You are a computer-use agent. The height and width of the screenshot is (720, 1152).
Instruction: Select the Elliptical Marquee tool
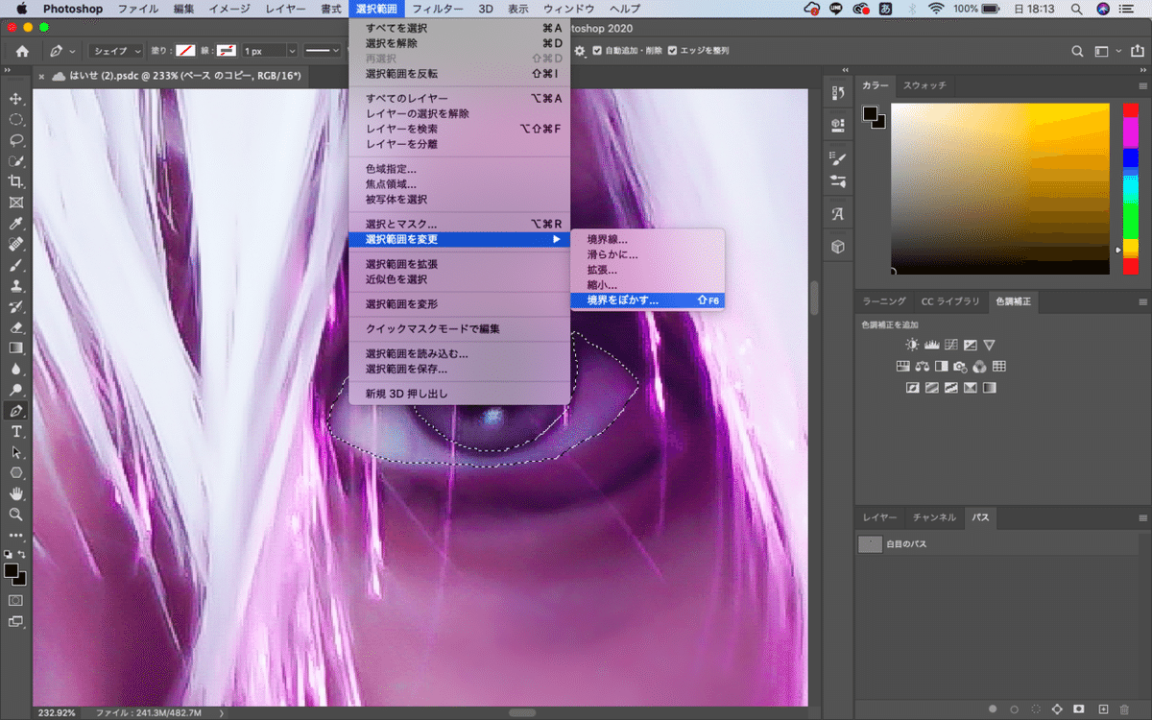15,119
